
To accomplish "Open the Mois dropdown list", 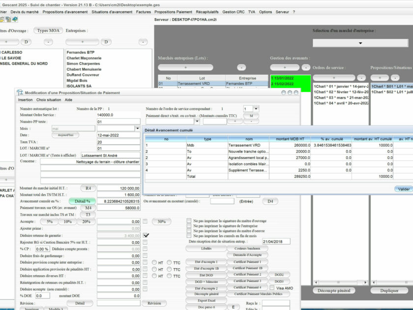I will [138, 128].
